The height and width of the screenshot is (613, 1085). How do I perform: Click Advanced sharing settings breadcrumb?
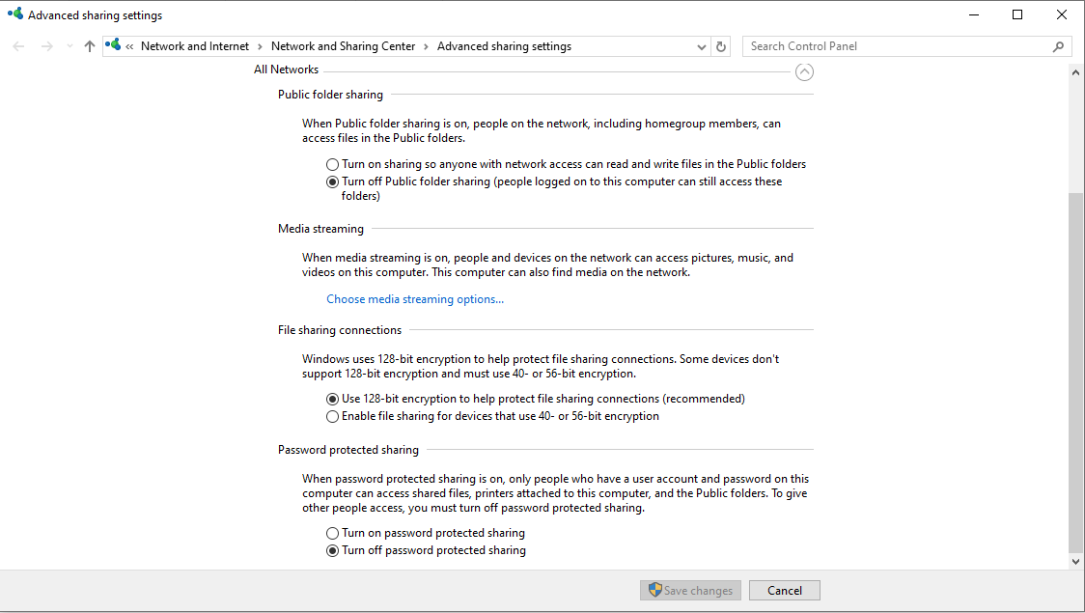505,46
